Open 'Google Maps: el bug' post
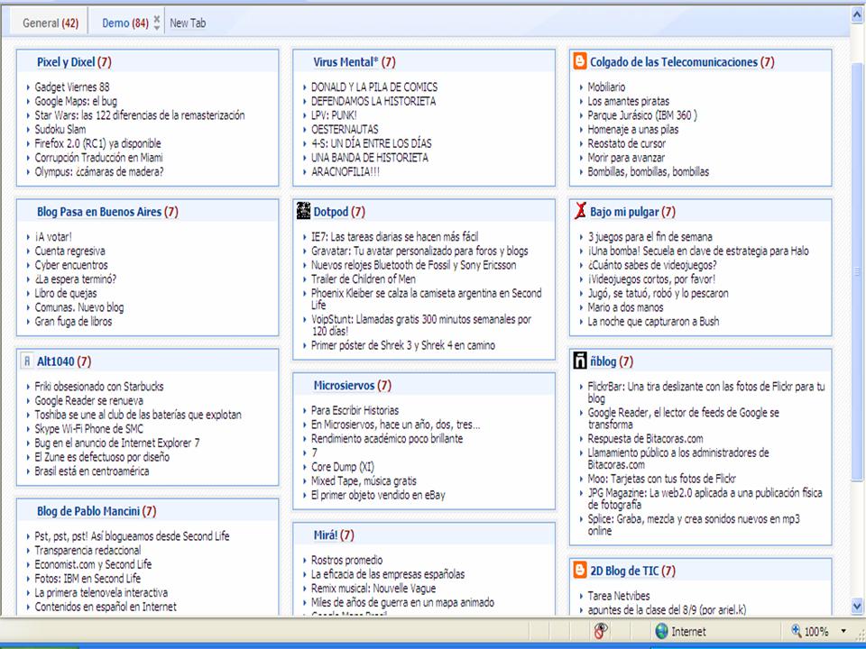 pyautogui.click(x=76, y=101)
